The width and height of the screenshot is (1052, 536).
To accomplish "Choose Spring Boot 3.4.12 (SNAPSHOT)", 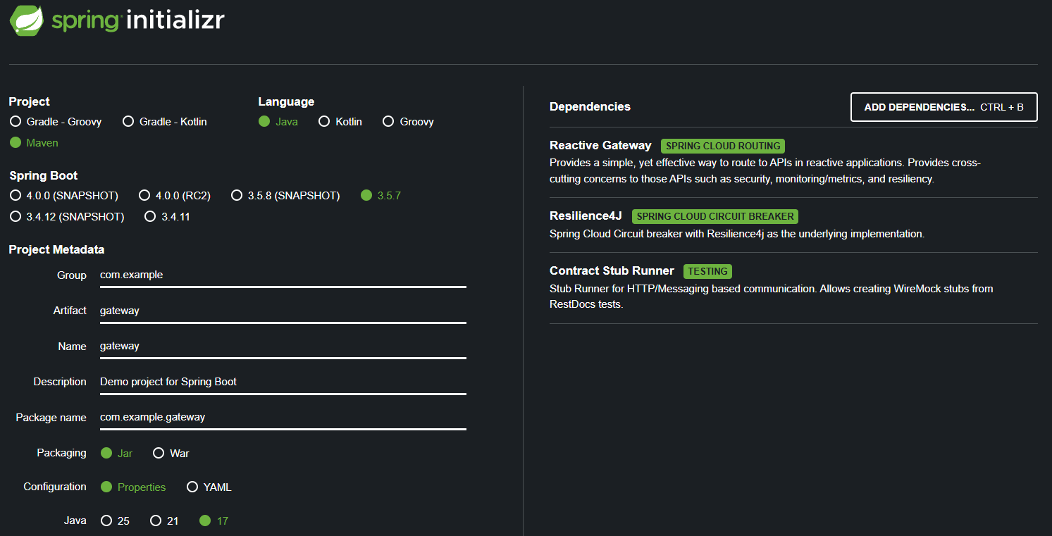I will tap(67, 217).
